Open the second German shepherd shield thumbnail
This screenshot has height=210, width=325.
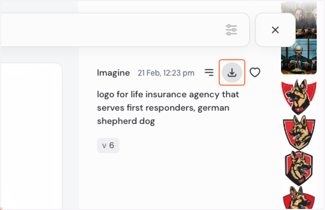(299, 132)
